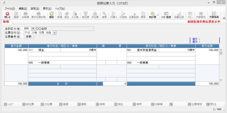Expand the 会計区分 dropdown arrow

tap(33, 29)
